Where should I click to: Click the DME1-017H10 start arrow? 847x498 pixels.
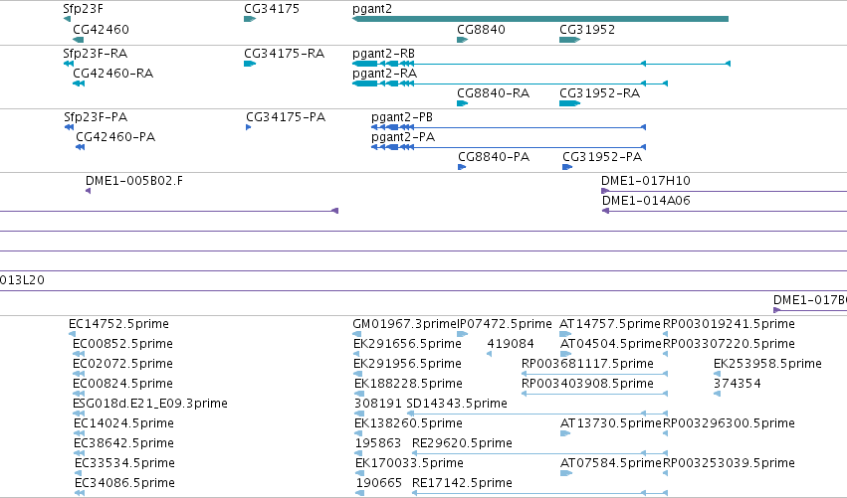605,191
